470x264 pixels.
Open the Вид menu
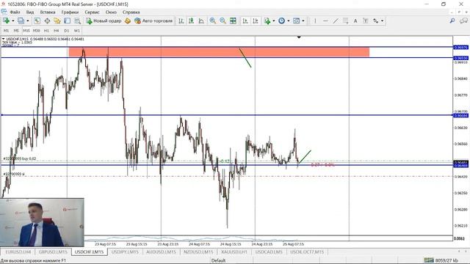tap(30, 12)
